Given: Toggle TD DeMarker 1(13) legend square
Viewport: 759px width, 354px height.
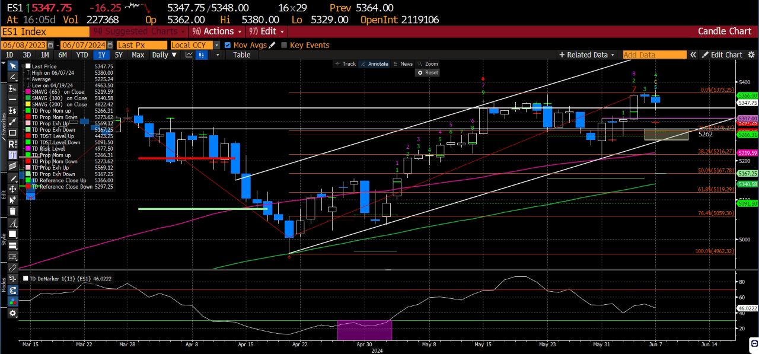Looking at the screenshot, I should pos(25,278).
